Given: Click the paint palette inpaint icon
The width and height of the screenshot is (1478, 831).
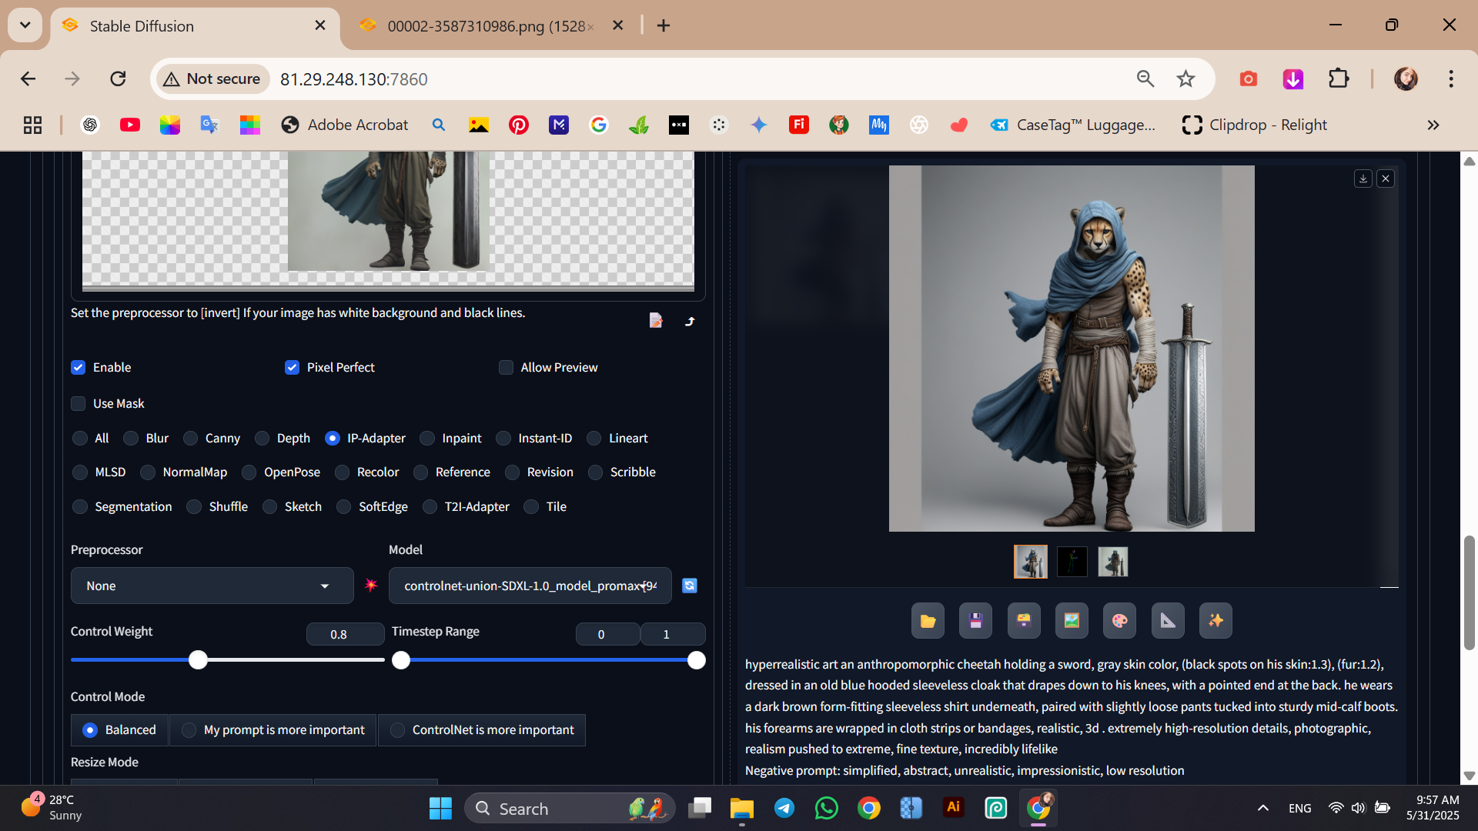Looking at the screenshot, I should pyautogui.click(x=1119, y=621).
